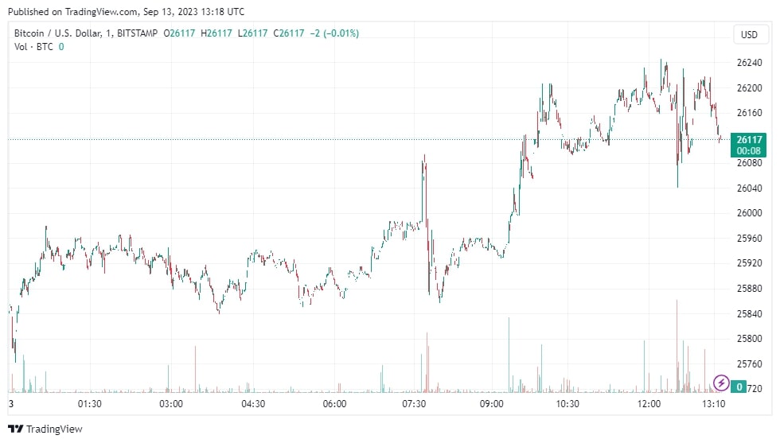Click the purple lightning bolt icon
Viewport: 780px width, 443px height.
coord(721,383)
